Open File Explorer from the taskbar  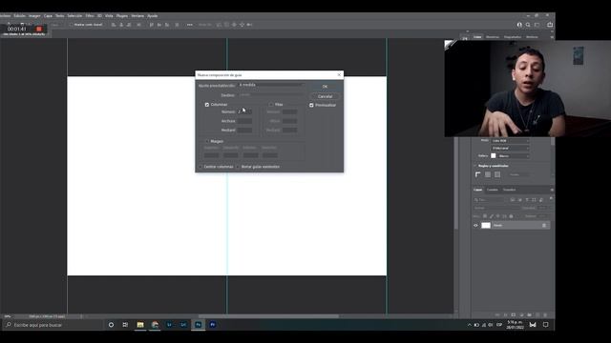[140, 324]
